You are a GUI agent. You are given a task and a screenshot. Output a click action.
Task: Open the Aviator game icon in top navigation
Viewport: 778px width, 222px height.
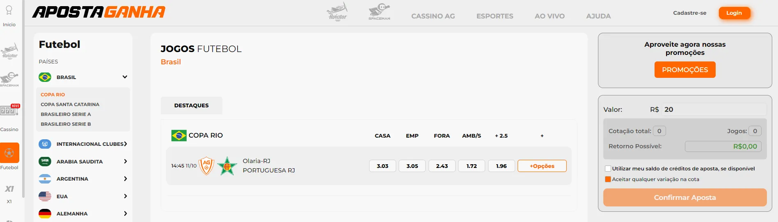pyautogui.click(x=337, y=11)
